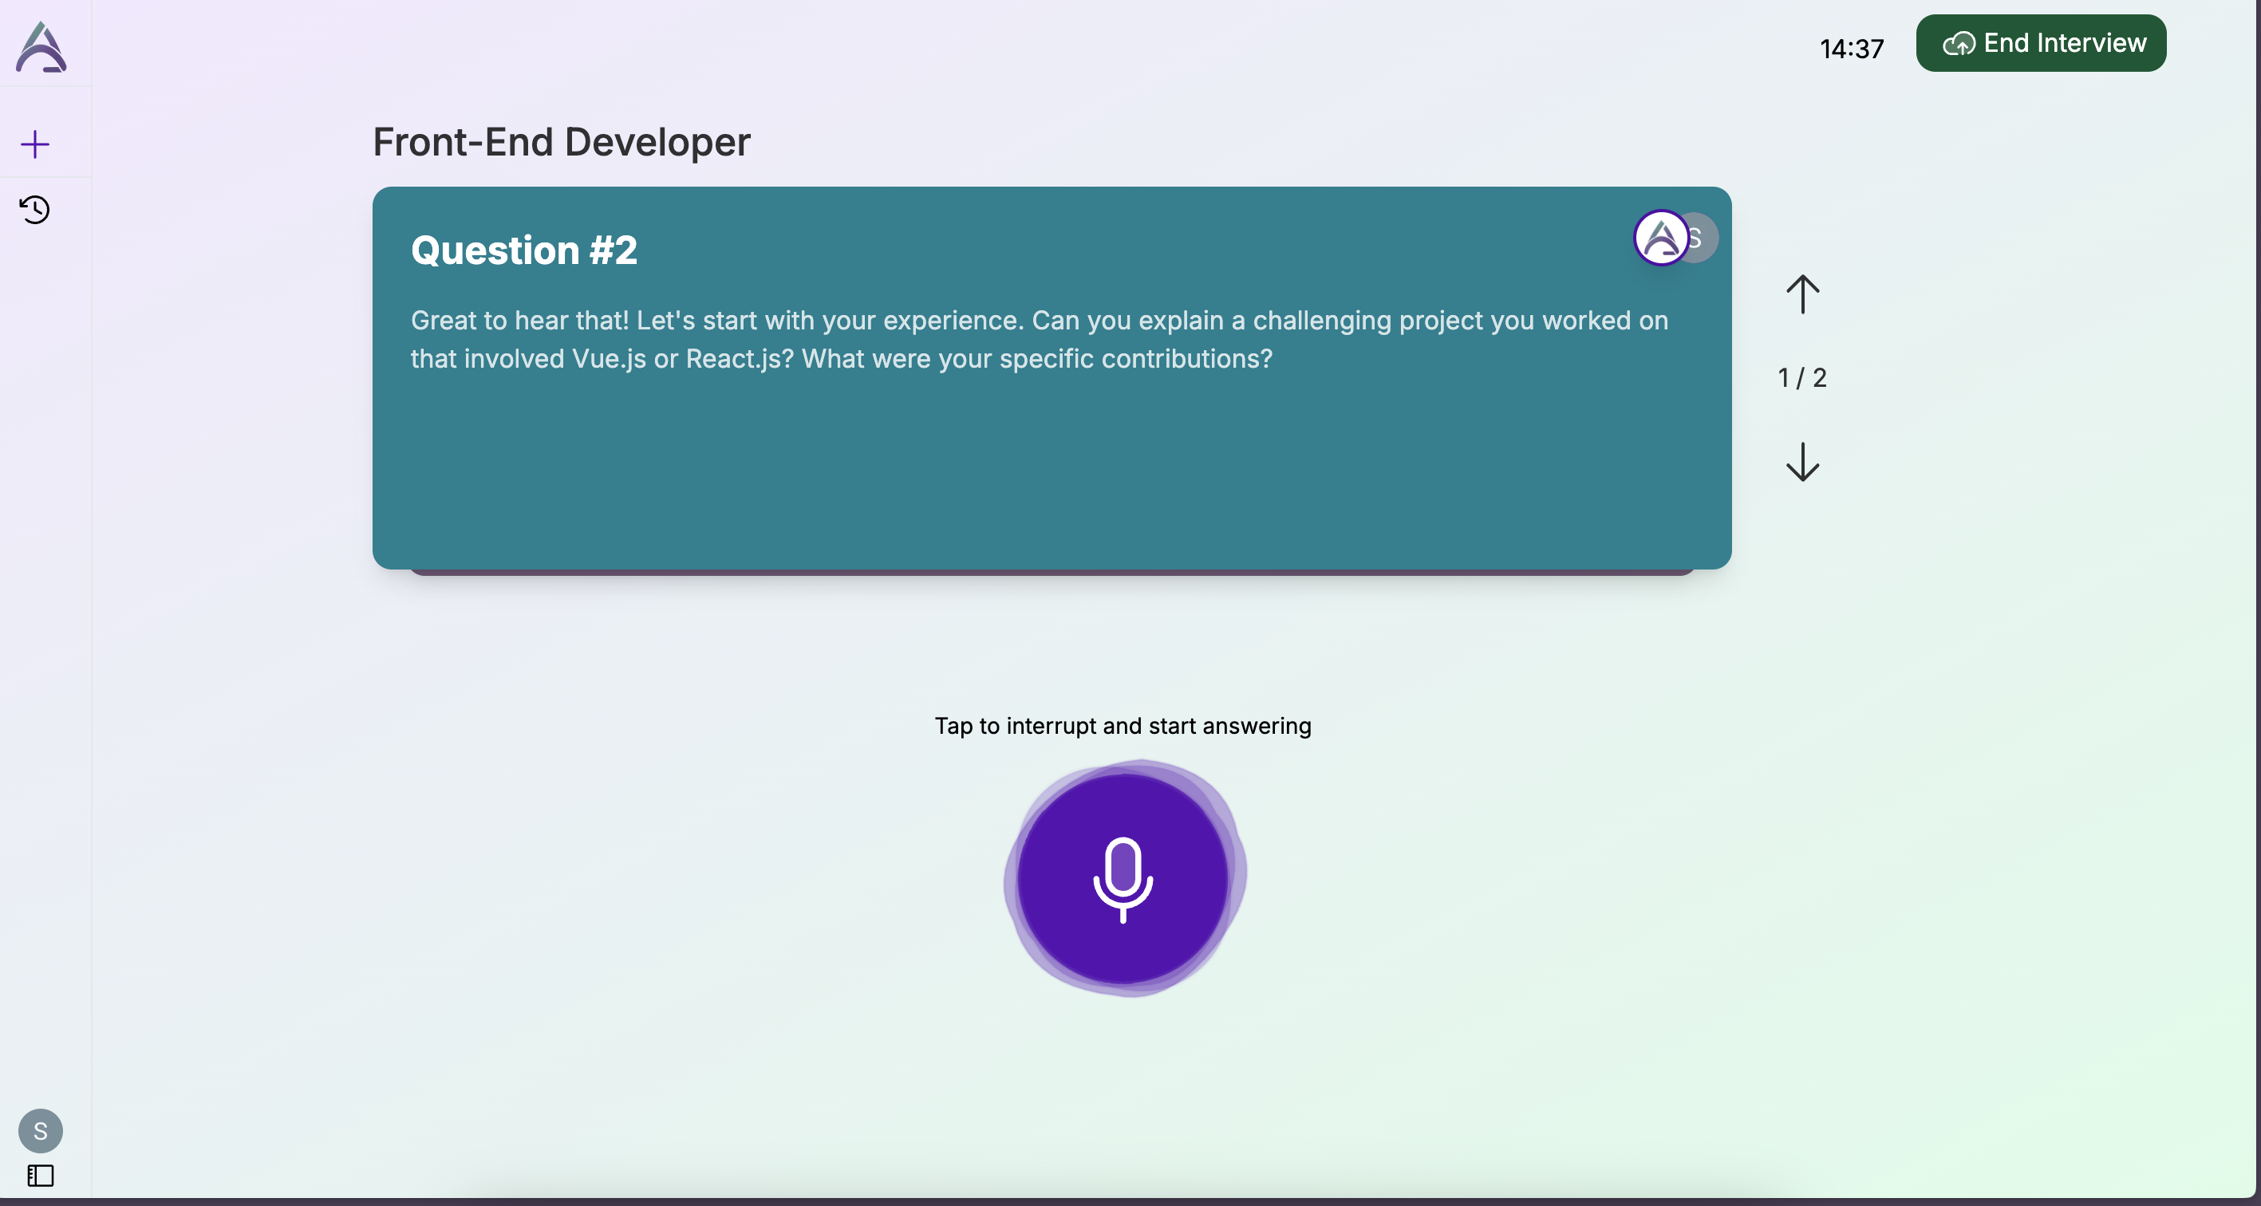Click the app logo in sidebar
2261x1206 pixels.
point(41,46)
